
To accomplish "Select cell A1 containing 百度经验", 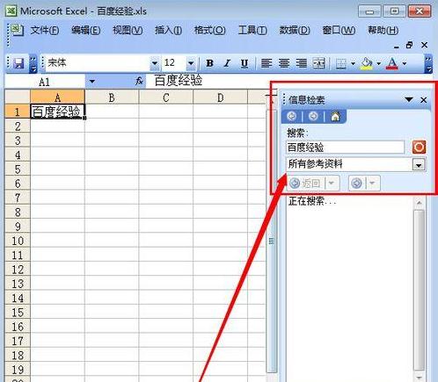I will pos(57,112).
